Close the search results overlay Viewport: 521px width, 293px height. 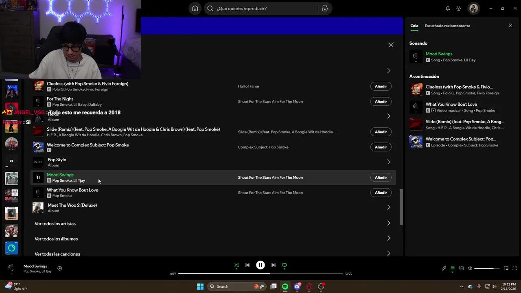click(391, 45)
